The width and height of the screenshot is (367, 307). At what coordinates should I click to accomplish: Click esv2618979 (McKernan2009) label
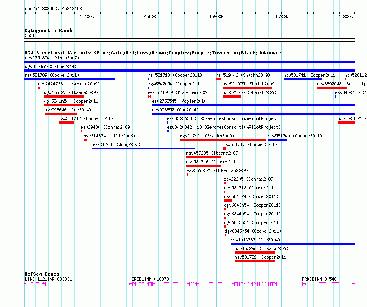(179, 92)
